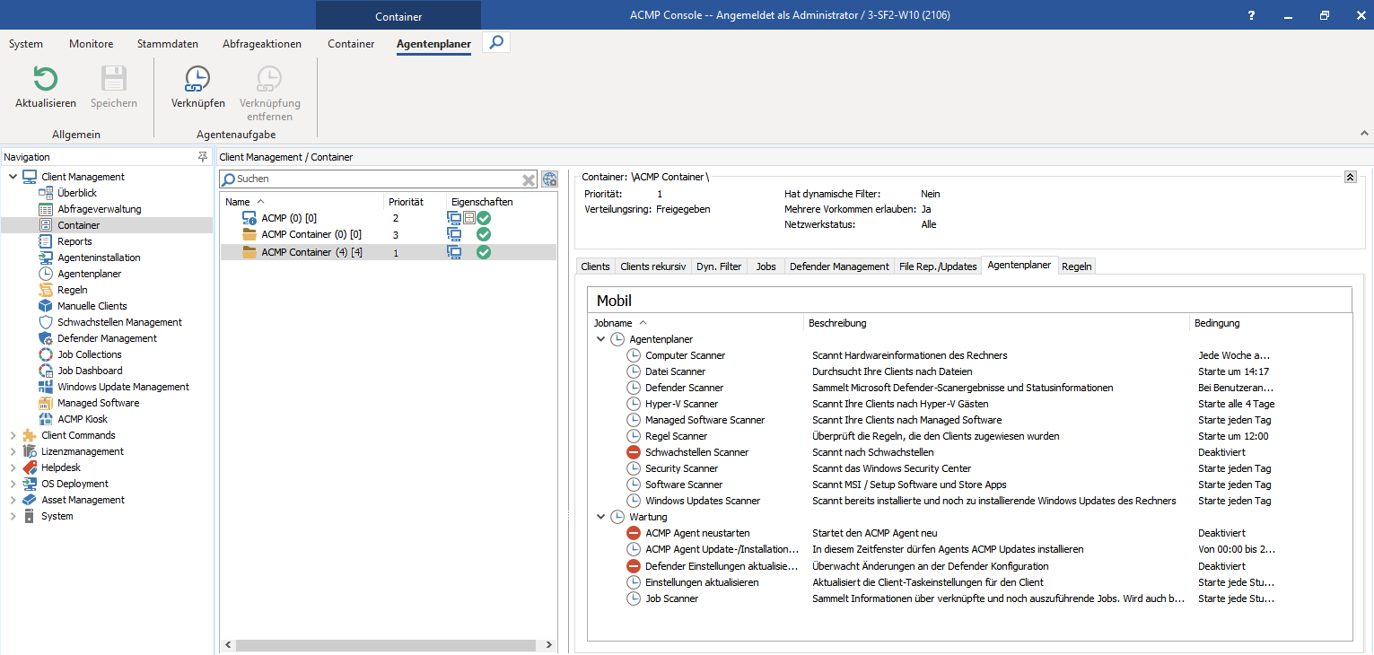The height and width of the screenshot is (655, 1374).
Task: Switch to the Dyn. Filter tab
Action: point(719,266)
